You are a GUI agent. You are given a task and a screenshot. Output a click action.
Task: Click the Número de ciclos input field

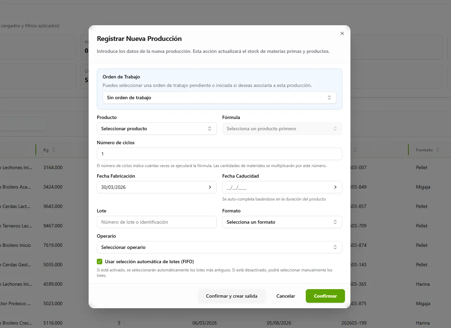click(x=219, y=154)
